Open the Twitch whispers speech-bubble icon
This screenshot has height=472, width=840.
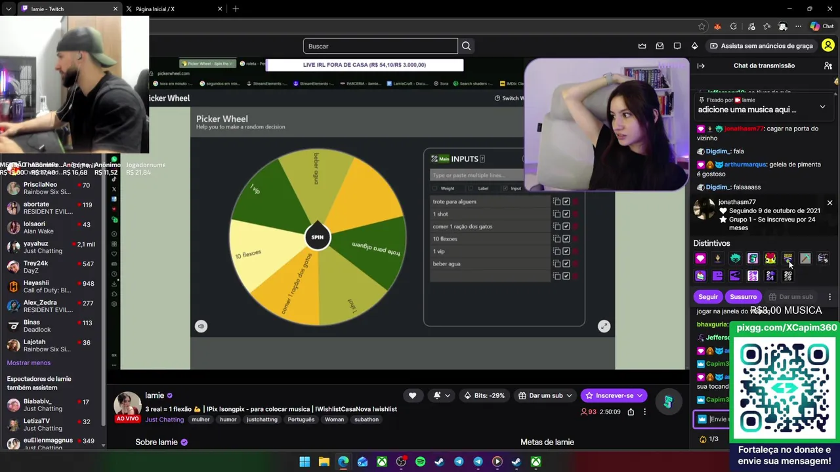coord(677,46)
